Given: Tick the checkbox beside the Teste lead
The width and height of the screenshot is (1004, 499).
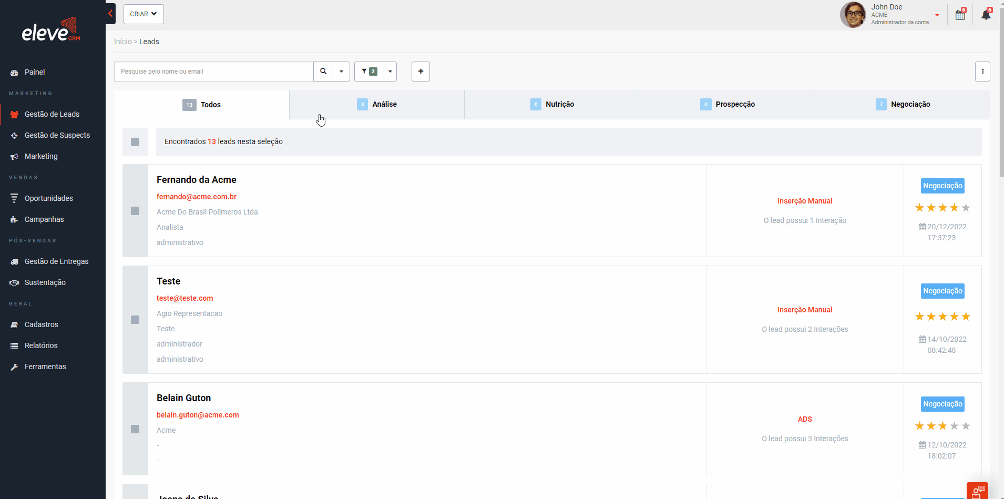Looking at the screenshot, I should coord(135,319).
